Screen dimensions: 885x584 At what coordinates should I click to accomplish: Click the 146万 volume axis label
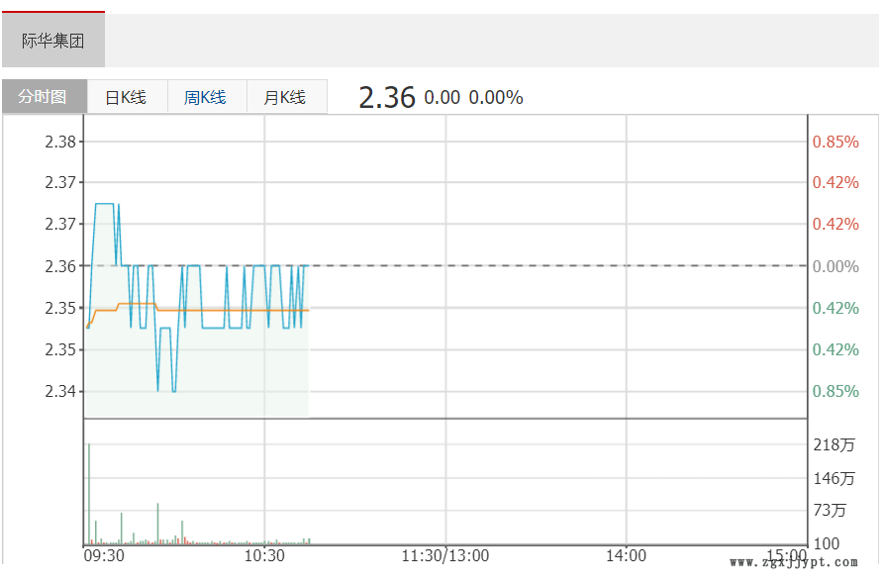pos(834,478)
